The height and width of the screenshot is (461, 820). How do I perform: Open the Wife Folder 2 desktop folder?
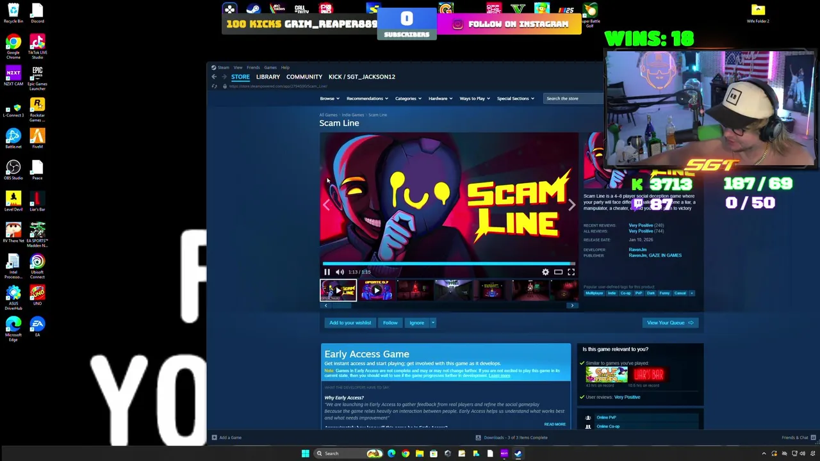[x=758, y=13]
